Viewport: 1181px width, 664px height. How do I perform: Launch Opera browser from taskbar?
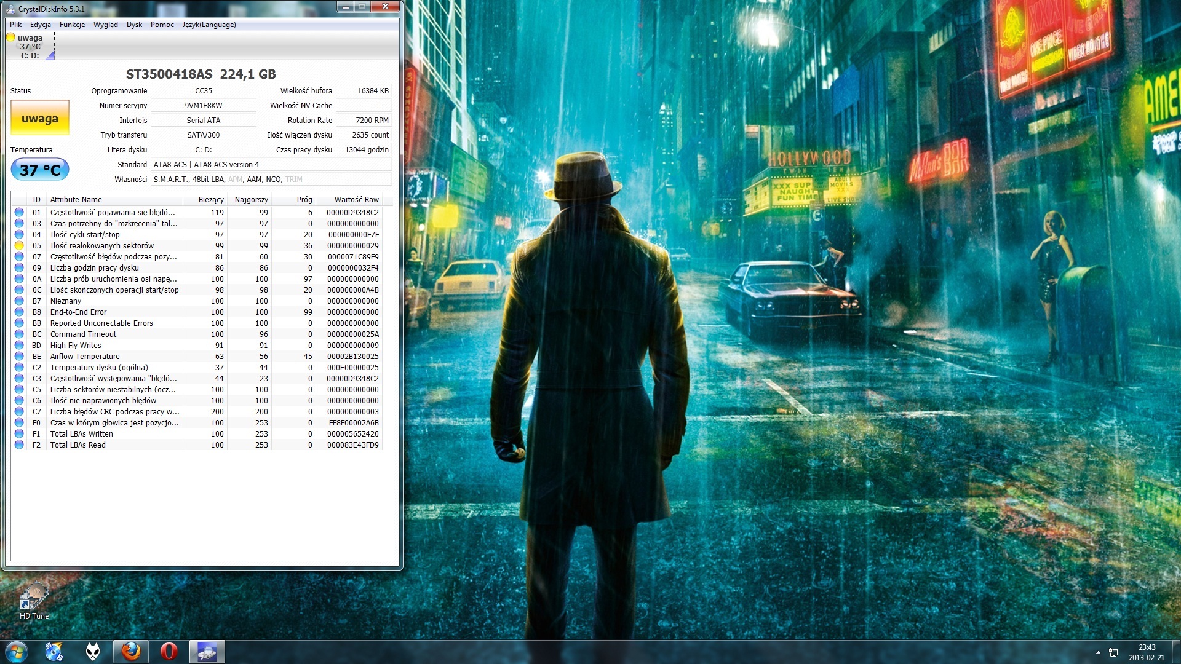169,652
